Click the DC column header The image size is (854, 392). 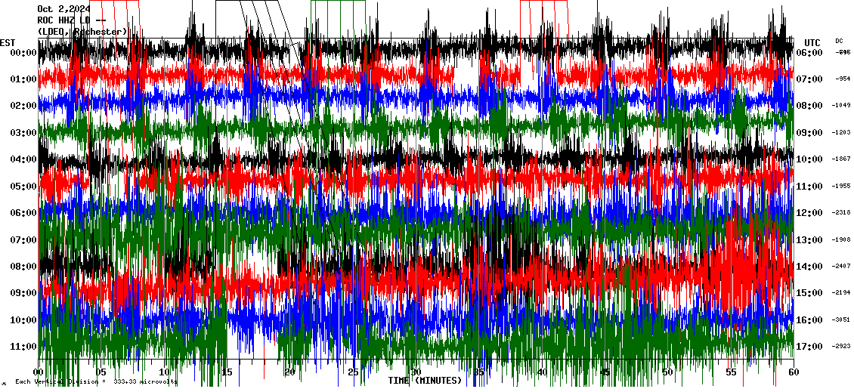click(839, 41)
